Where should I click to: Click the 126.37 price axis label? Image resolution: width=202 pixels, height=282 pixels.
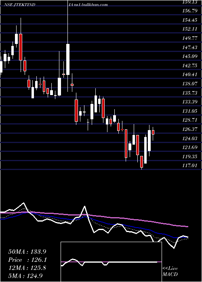[x=190, y=129]
